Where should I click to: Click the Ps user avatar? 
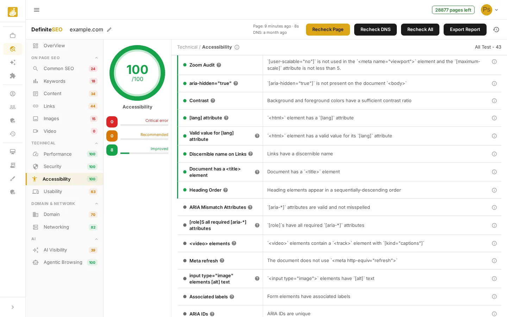[x=487, y=10]
